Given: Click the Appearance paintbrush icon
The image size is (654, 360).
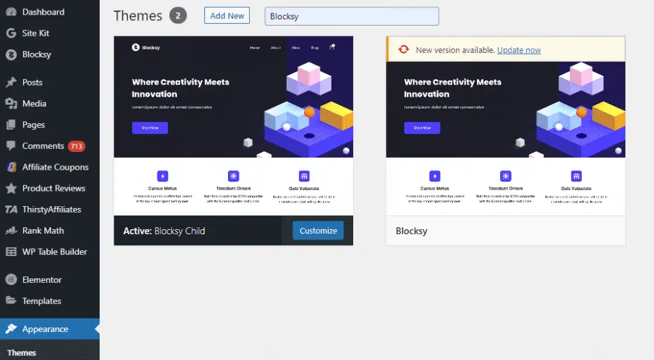Looking at the screenshot, I should point(11,329).
